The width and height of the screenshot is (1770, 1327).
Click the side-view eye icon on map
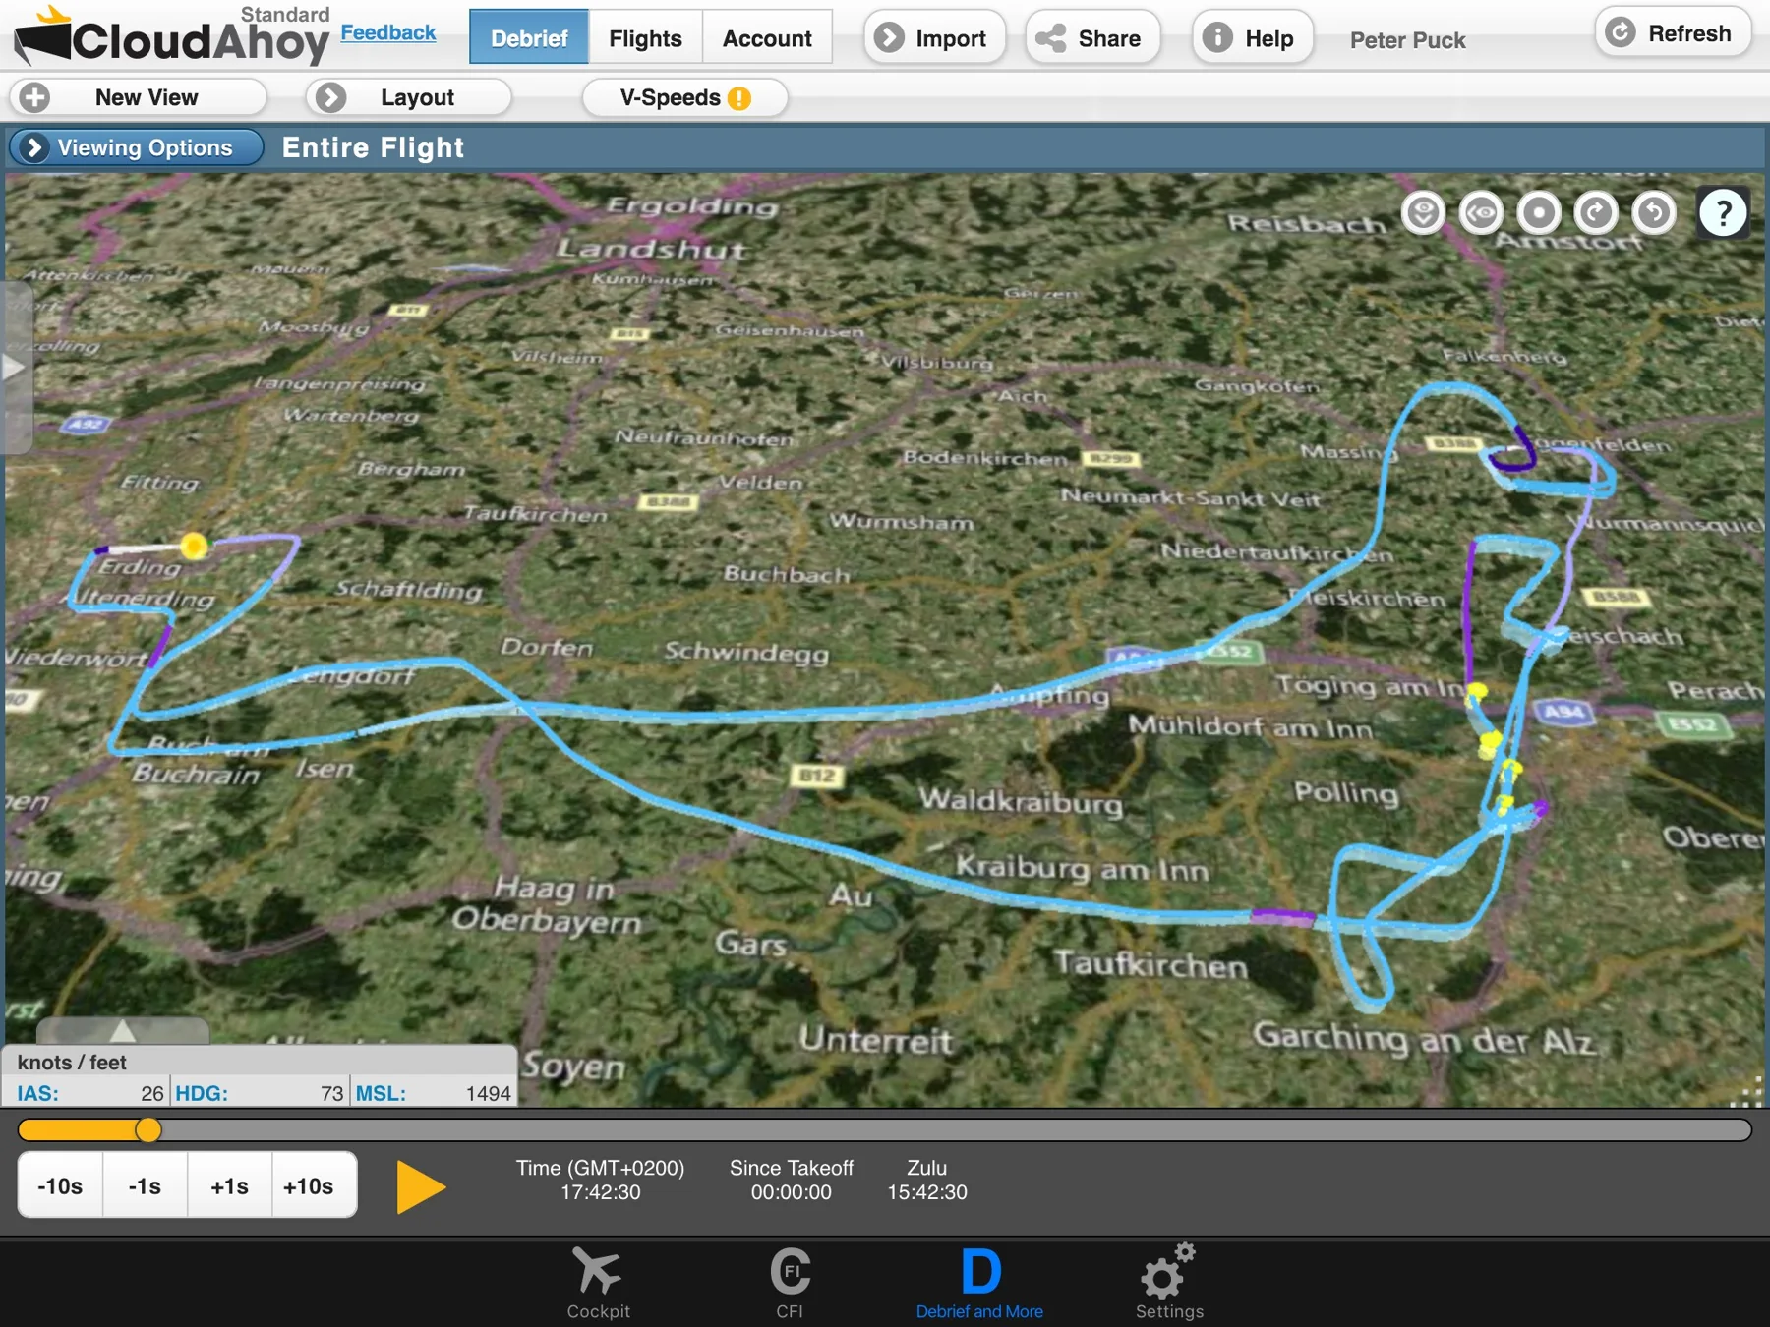(1481, 212)
